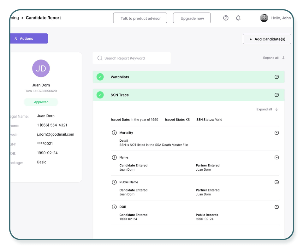Click the info icon beside Mortality
The height and width of the screenshot is (249, 303).
coord(114,133)
